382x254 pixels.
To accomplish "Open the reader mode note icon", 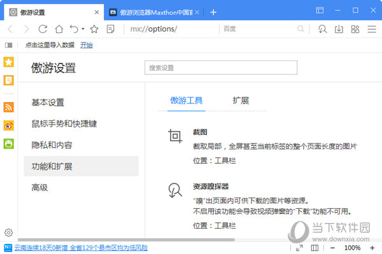I will point(110,29).
